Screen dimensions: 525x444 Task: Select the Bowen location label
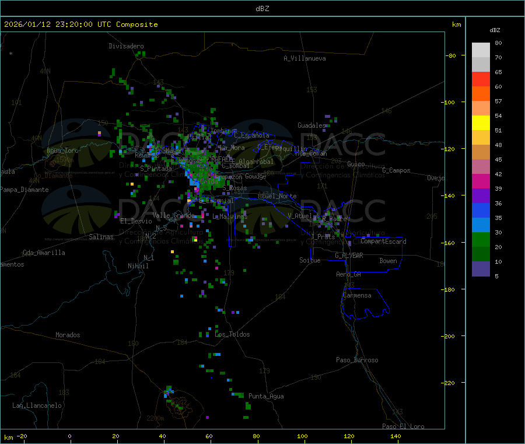tap(388, 261)
